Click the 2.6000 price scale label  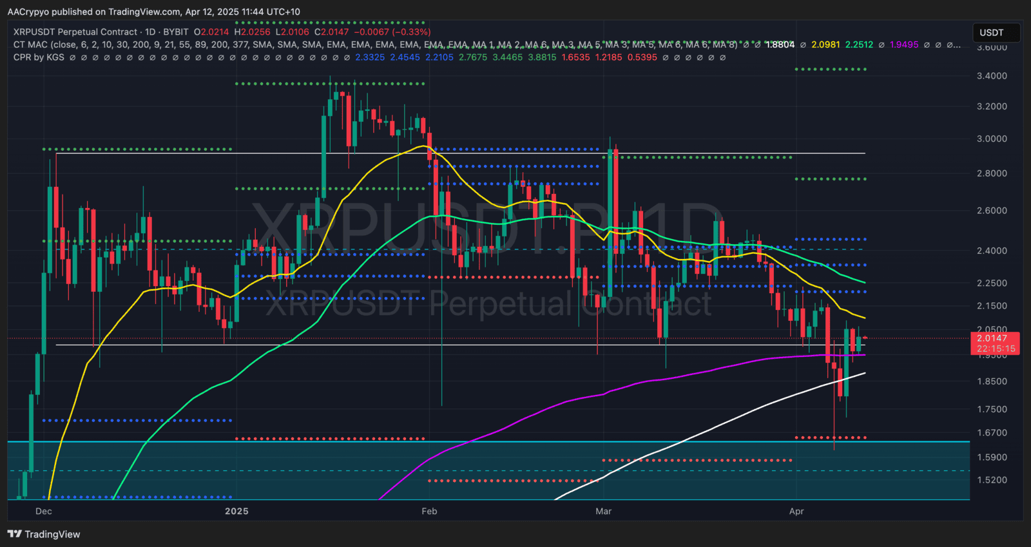coord(992,211)
